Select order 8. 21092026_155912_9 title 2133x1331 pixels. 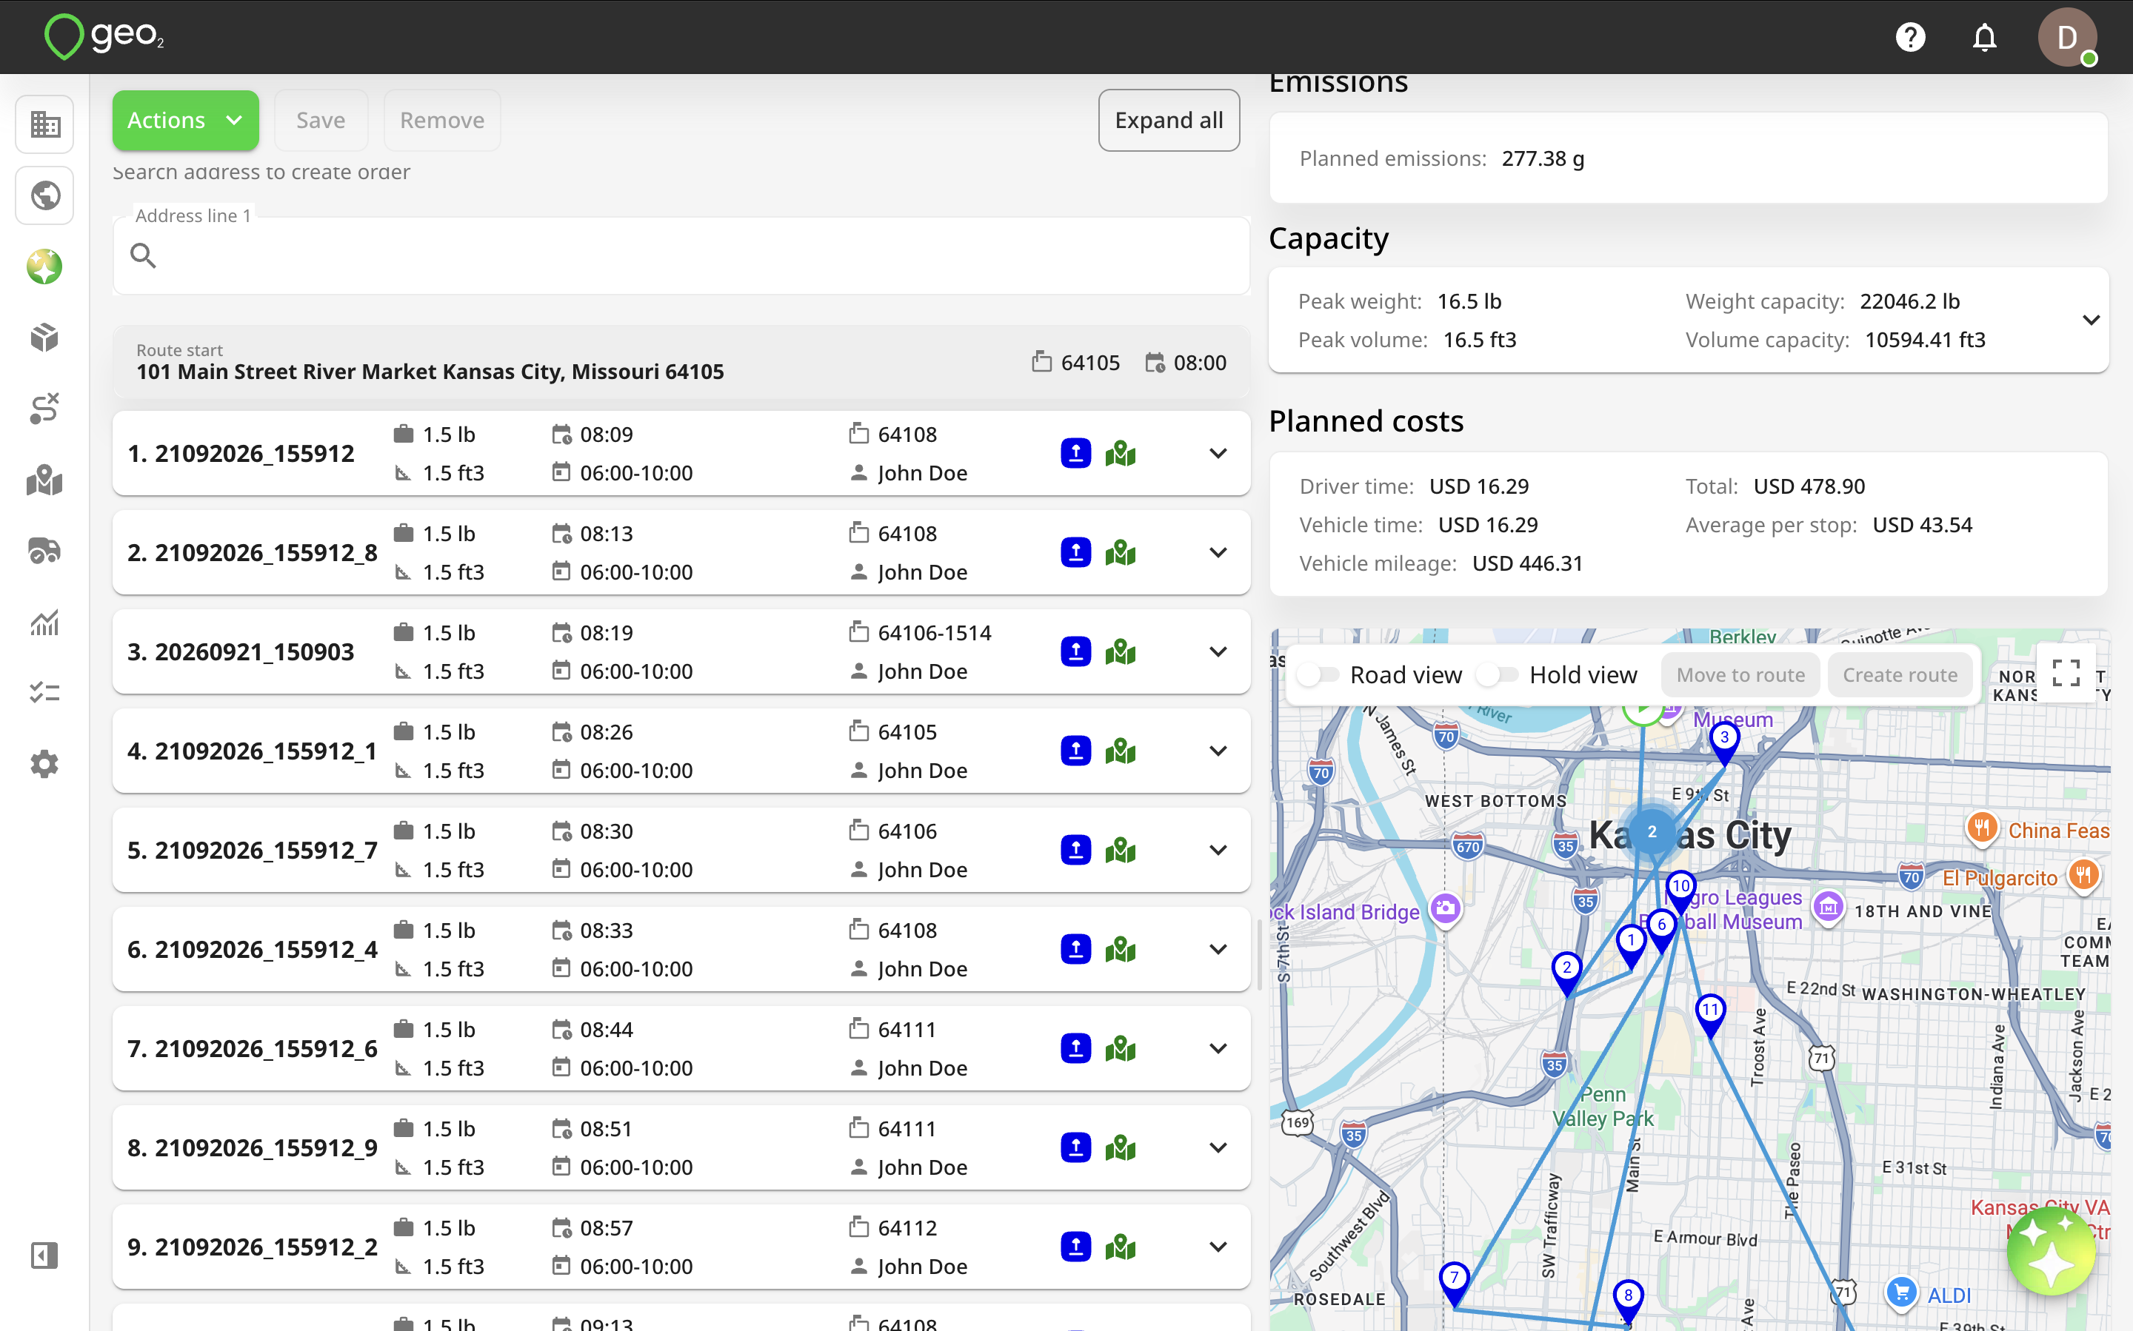252,1148
